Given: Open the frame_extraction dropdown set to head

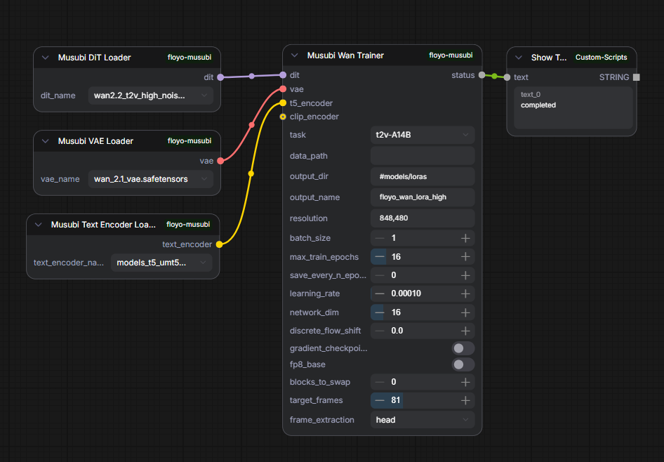Looking at the screenshot, I should 422,420.
